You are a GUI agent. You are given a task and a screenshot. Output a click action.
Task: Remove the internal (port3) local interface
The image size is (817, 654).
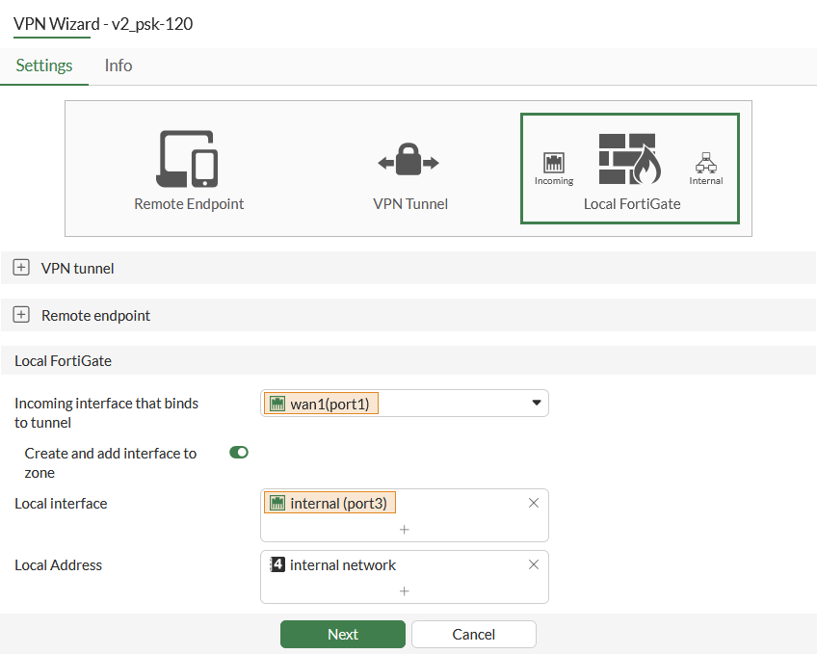[x=534, y=503]
